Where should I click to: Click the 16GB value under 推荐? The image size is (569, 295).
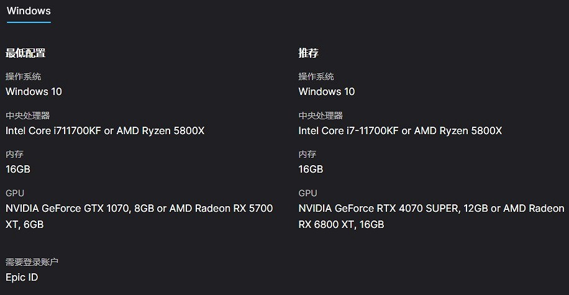311,170
